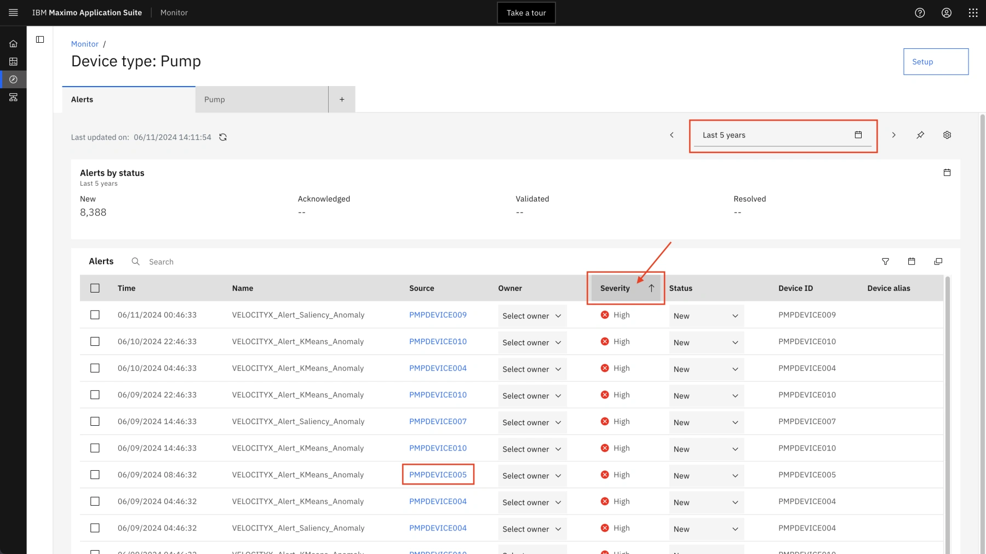Check the KMeans alert at 06/09/2024 14:46:33
The image size is (986, 554).
pos(95,448)
